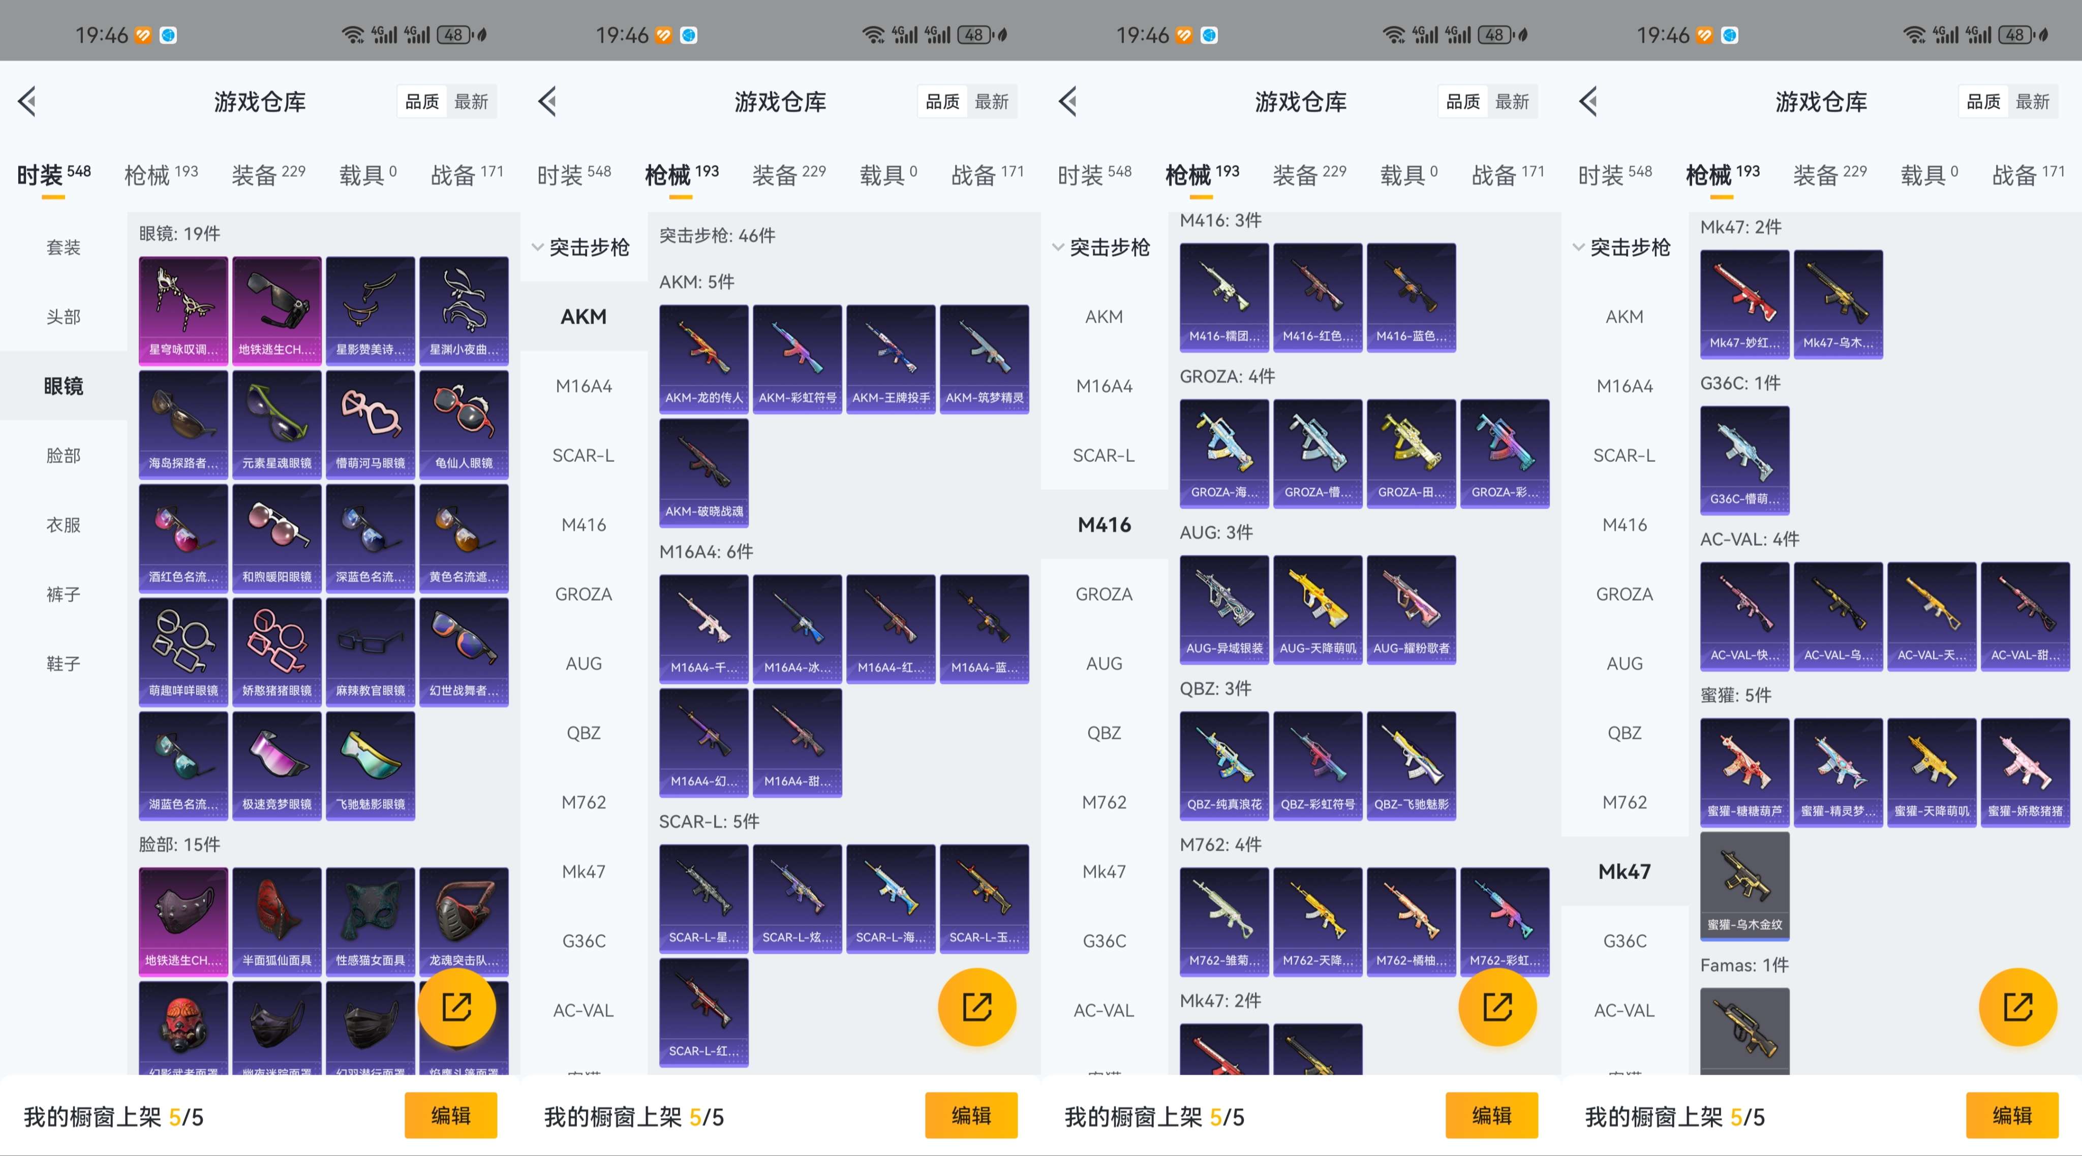Select GROZA in third screenshot sidebar
This screenshot has width=2082, height=1156.
point(1104,595)
